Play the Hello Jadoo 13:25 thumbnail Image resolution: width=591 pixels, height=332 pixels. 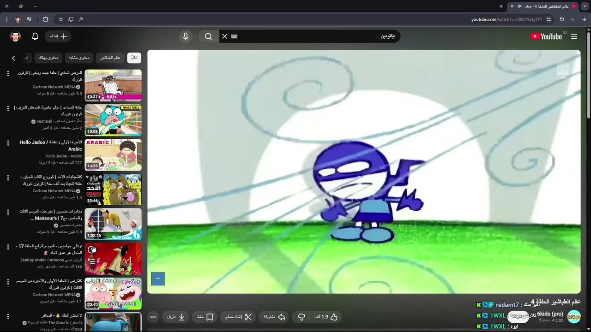coord(113,155)
